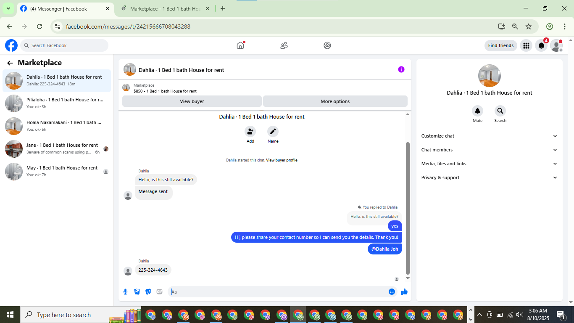This screenshot has width=574, height=323.
Task: Click the More options button
Action: click(x=335, y=101)
